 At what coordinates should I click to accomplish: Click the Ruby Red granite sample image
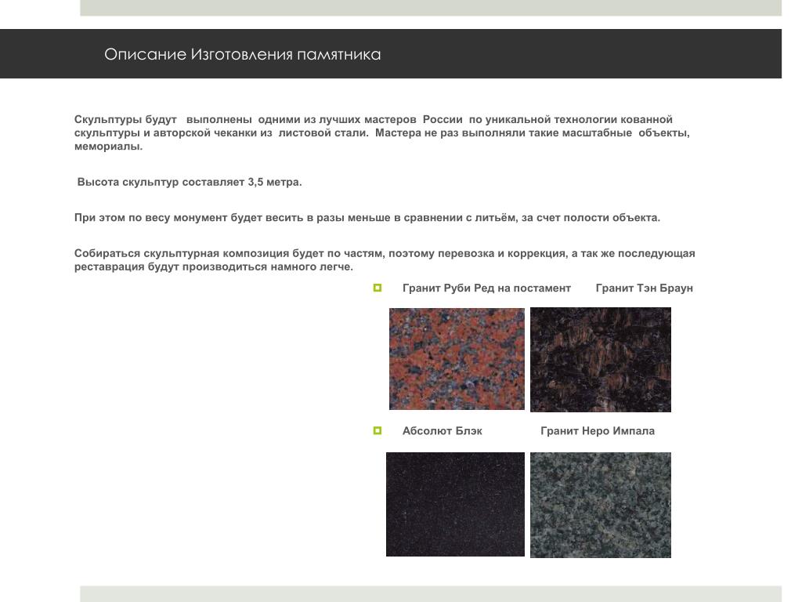[x=457, y=359]
